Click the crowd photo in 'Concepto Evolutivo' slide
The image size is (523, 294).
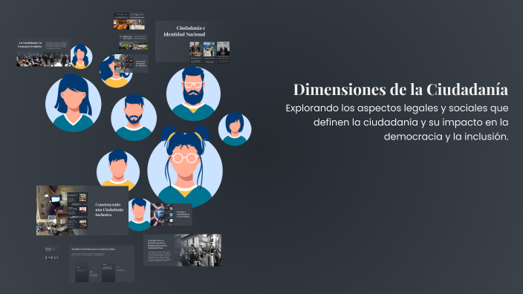point(43,59)
